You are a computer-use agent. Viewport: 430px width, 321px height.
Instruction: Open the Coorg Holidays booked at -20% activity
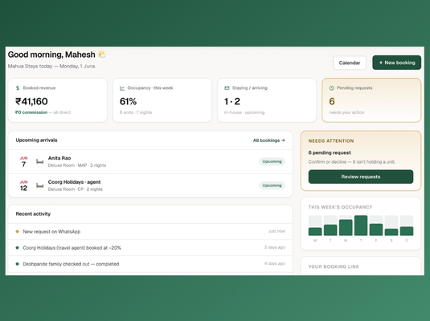click(150, 248)
